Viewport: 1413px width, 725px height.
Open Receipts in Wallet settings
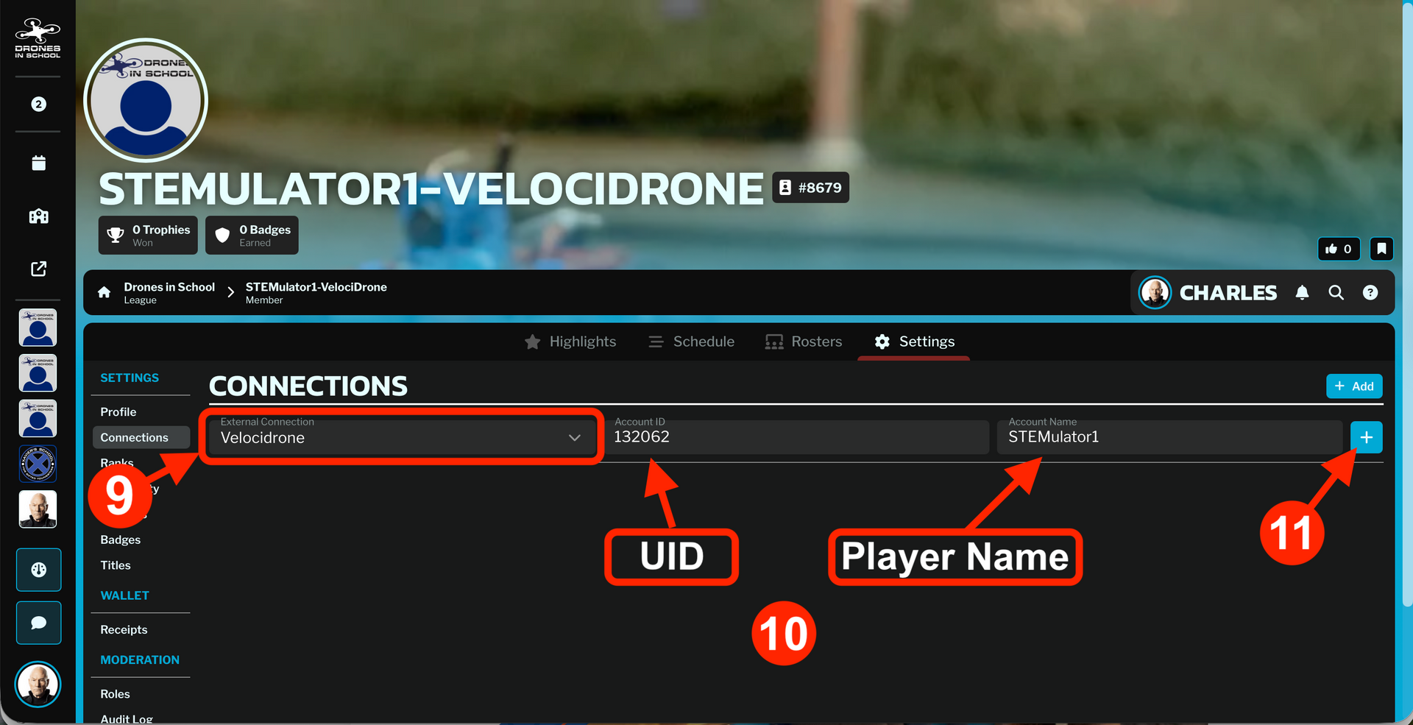pyautogui.click(x=124, y=629)
